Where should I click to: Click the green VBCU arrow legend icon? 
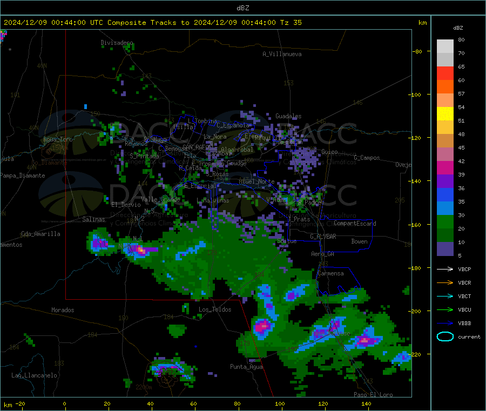click(445, 309)
